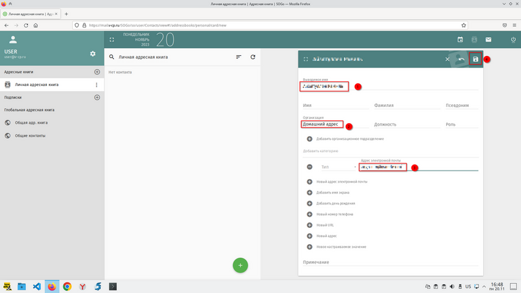521x293 pixels.
Task: Open the settings gear next to USER
Action: 92,53
